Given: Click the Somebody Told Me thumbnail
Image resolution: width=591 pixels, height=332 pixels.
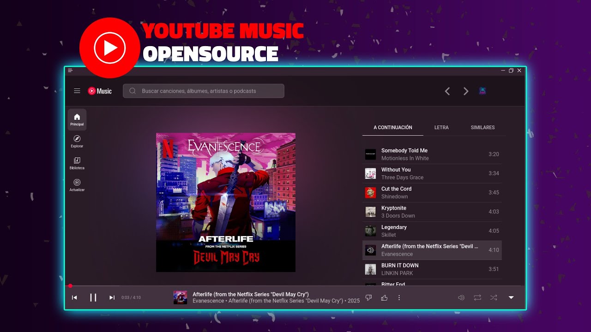Looking at the screenshot, I should [x=370, y=154].
